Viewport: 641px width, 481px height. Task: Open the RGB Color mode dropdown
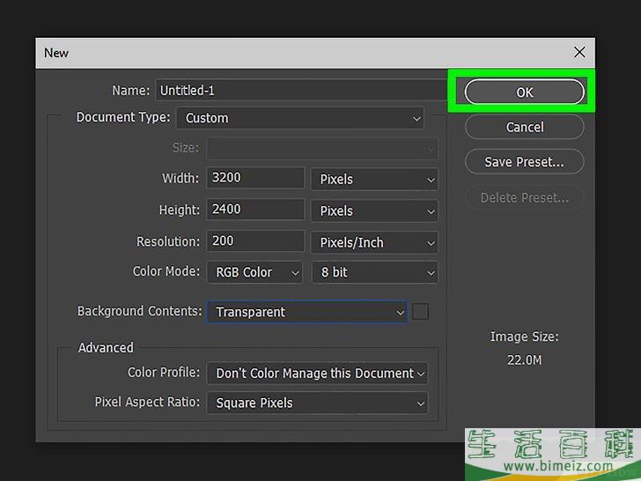254,272
